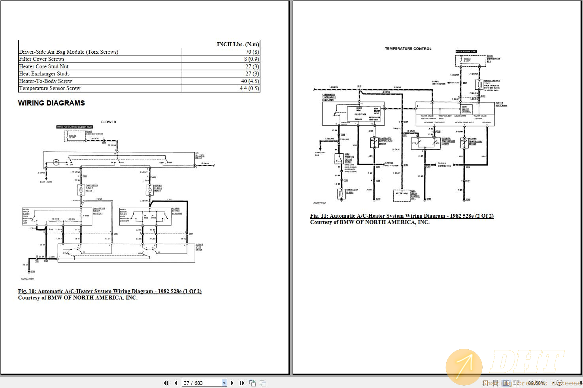Open the zoom level dropdown arrow
The height and width of the screenshot is (388, 583).
(554, 383)
